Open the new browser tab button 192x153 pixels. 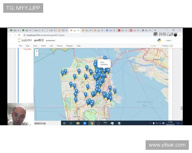(155, 30)
